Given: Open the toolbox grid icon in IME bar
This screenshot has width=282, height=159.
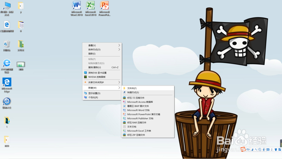Looking at the screenshot, I should [280, 149].
